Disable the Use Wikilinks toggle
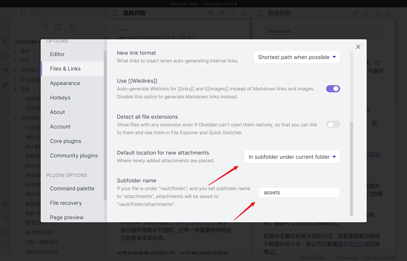This screenshot has height=261, width=407. [333, 88]
